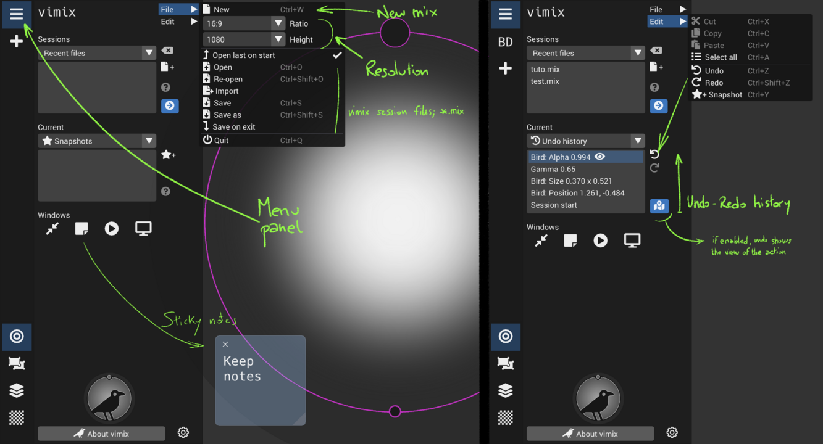
Task: Click the BD source icon in right sidebar
Action: click(x=506, y=42)
